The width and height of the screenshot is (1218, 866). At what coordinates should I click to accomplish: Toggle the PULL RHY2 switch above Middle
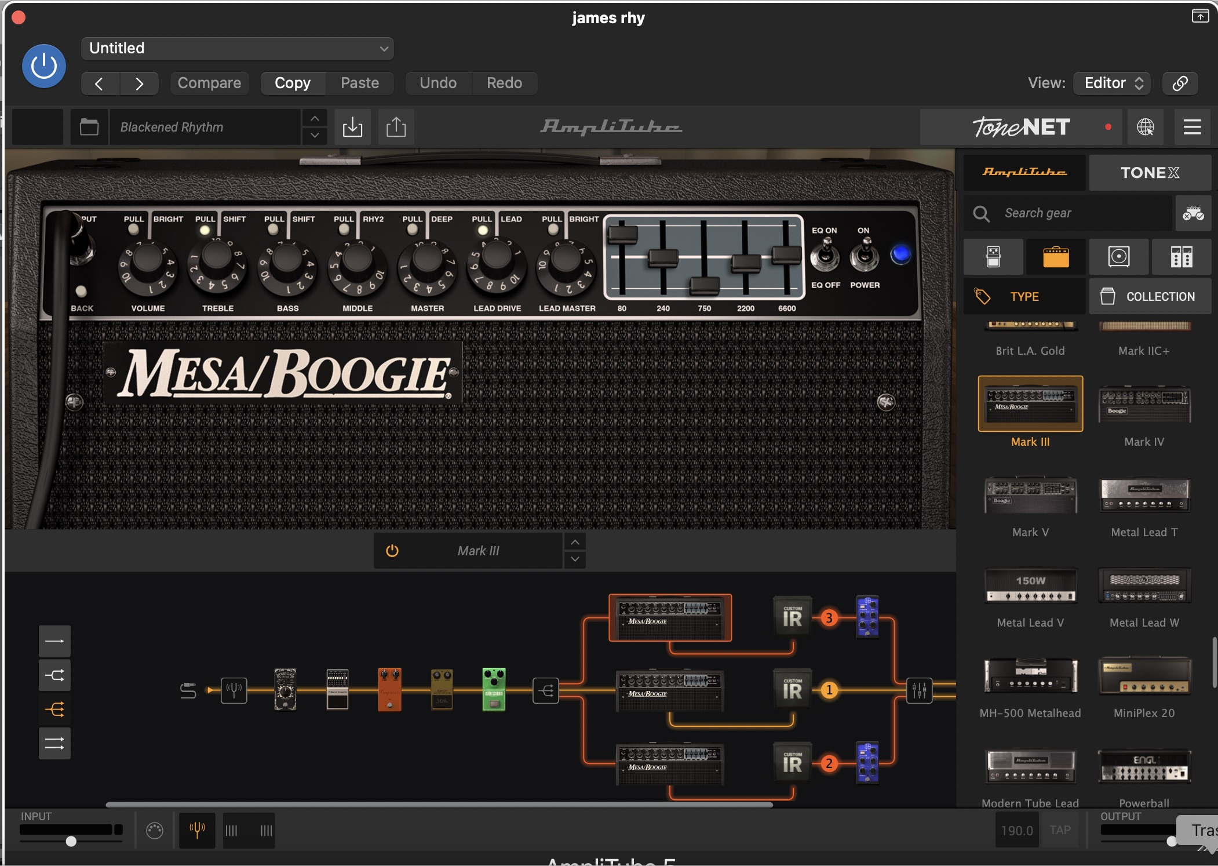click(x=344, y=230)
